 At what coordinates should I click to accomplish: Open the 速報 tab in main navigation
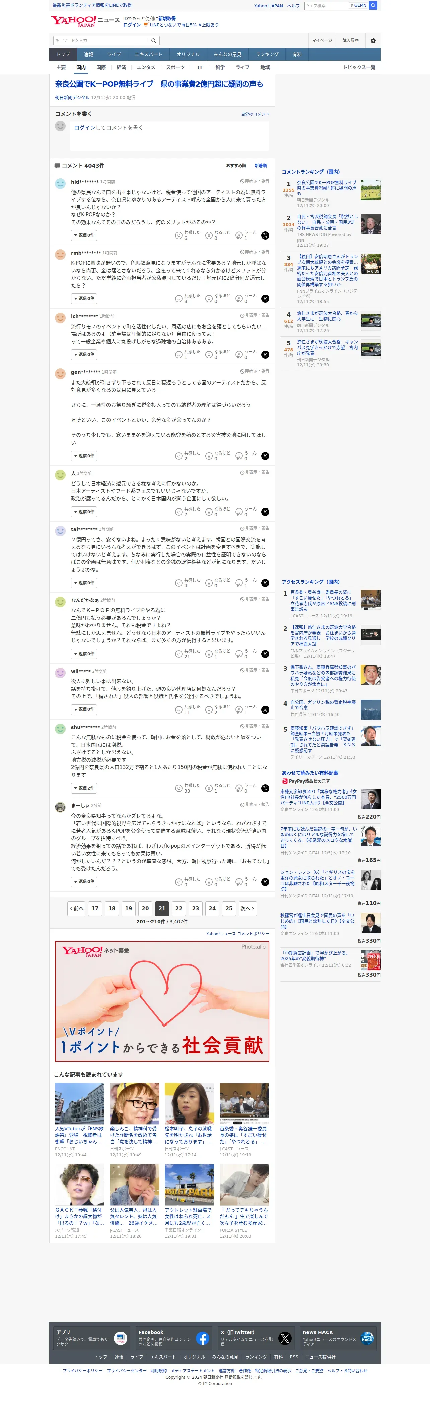pyautogui.click(x=88, y=54)
